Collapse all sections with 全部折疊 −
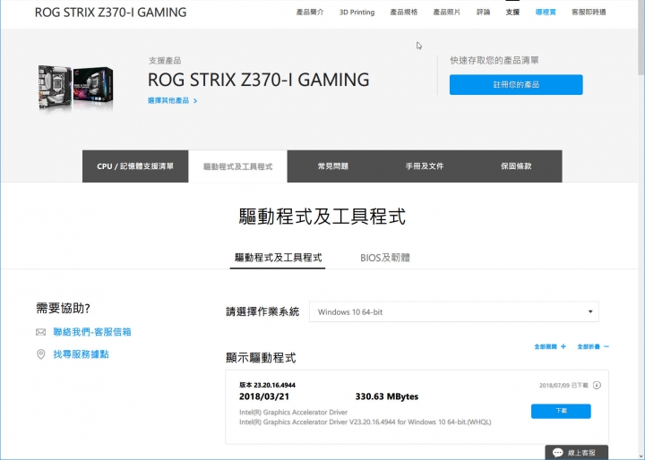The height and width of the screenshot is (460, 645). (x=593, y=346)
